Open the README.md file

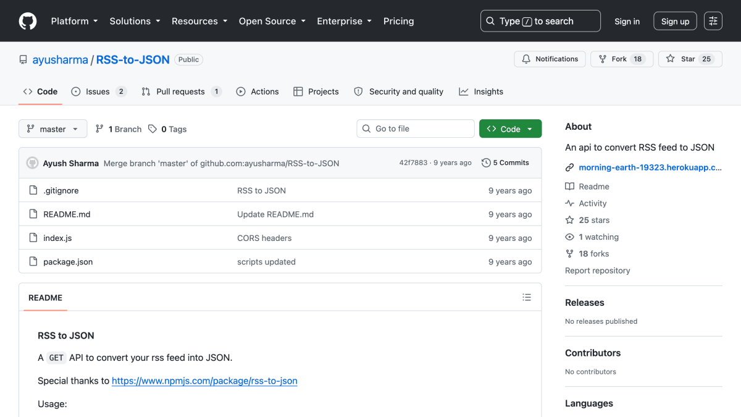coord(67,214)
